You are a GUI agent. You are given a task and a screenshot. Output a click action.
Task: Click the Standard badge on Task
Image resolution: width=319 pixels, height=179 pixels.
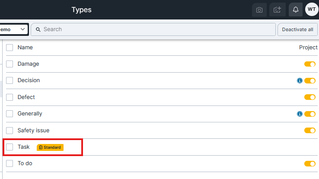50,147
